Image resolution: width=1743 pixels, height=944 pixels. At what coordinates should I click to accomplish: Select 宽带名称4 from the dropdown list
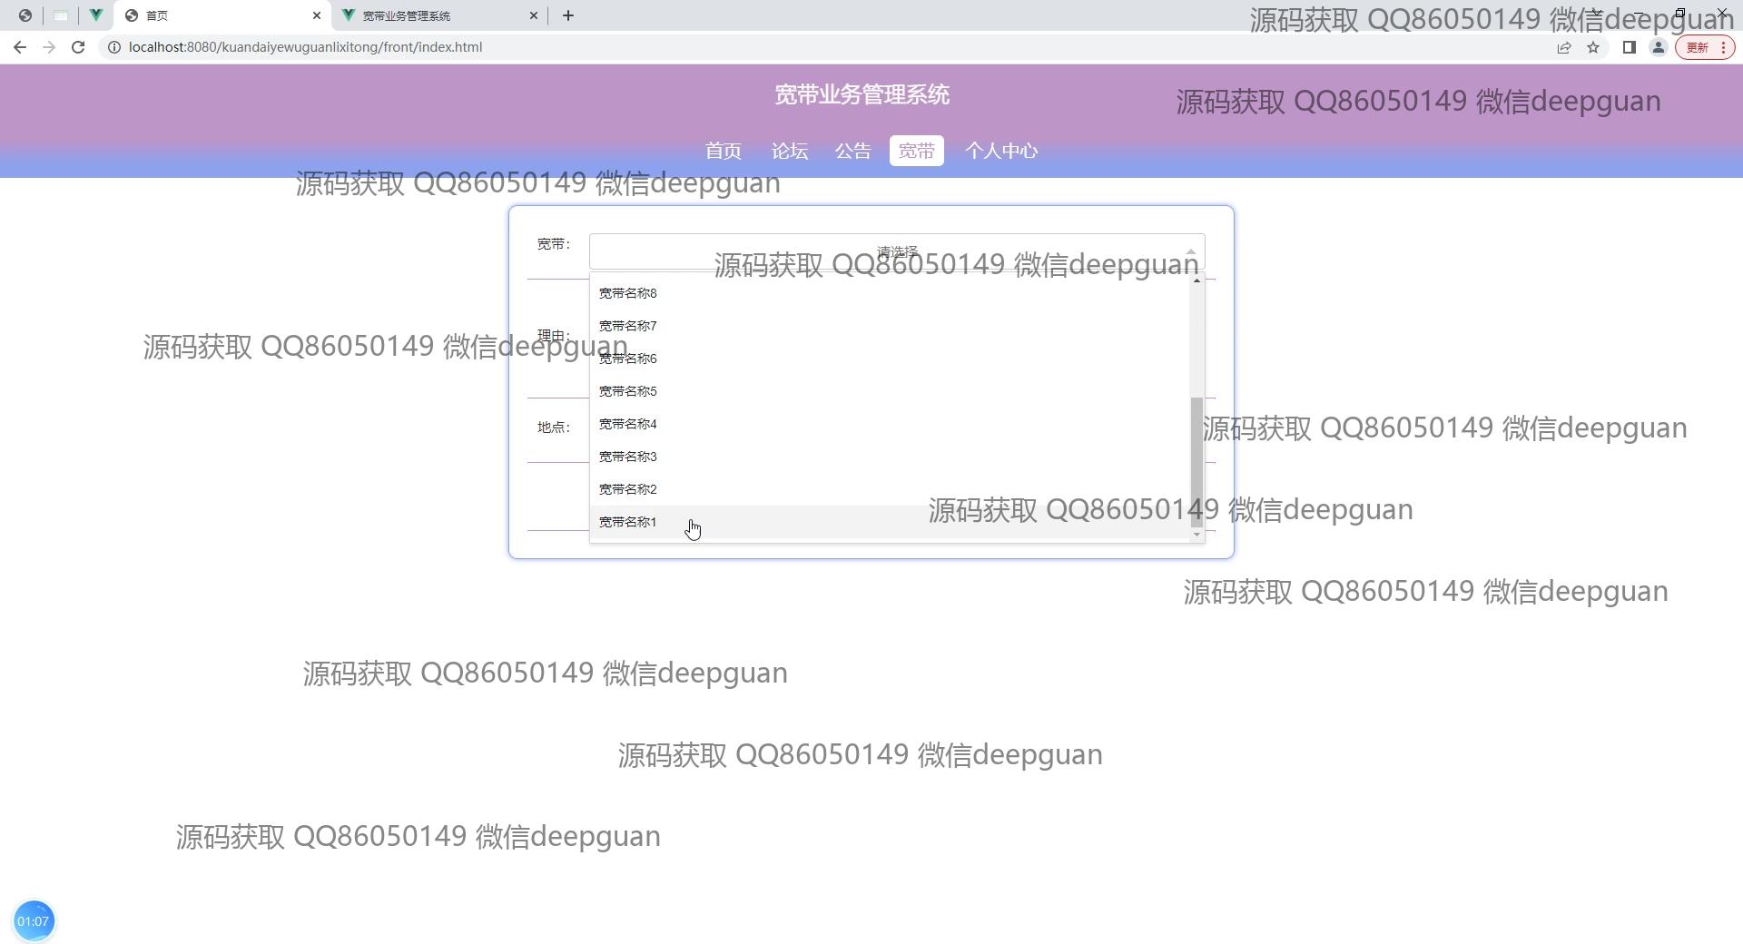tap(890, 424)
